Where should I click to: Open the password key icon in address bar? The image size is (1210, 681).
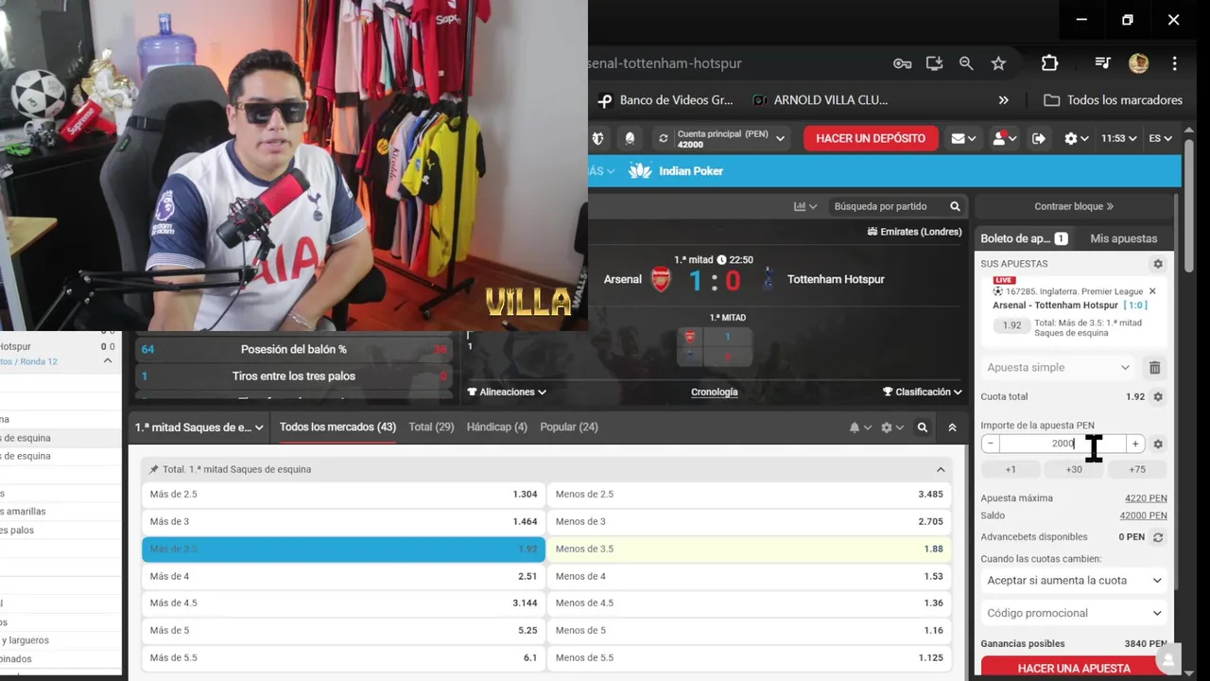(x=902, y=63)
